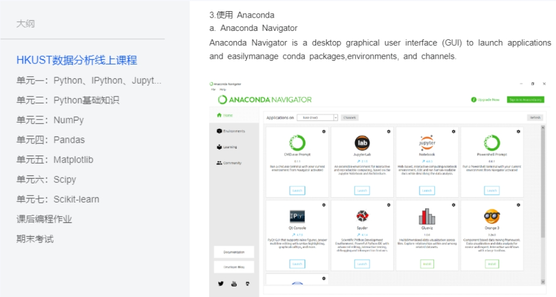
Task: Open the YouTube icon in Navigator sidebar
Action: 234,284
